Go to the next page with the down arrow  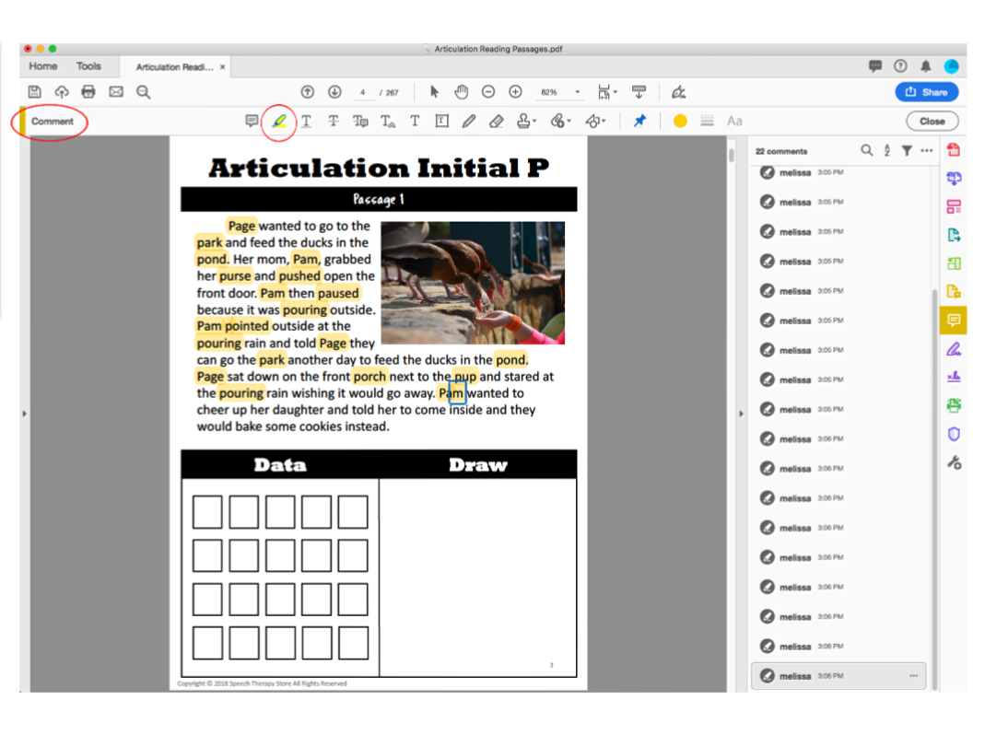(x=334, y=92)
